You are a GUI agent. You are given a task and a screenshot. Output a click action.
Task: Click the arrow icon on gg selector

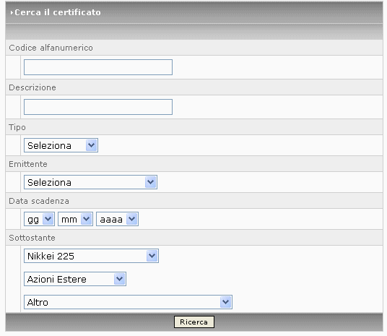coord(48,219)
